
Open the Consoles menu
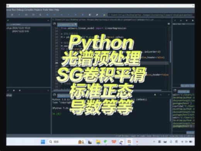click(x=29, y=10)
